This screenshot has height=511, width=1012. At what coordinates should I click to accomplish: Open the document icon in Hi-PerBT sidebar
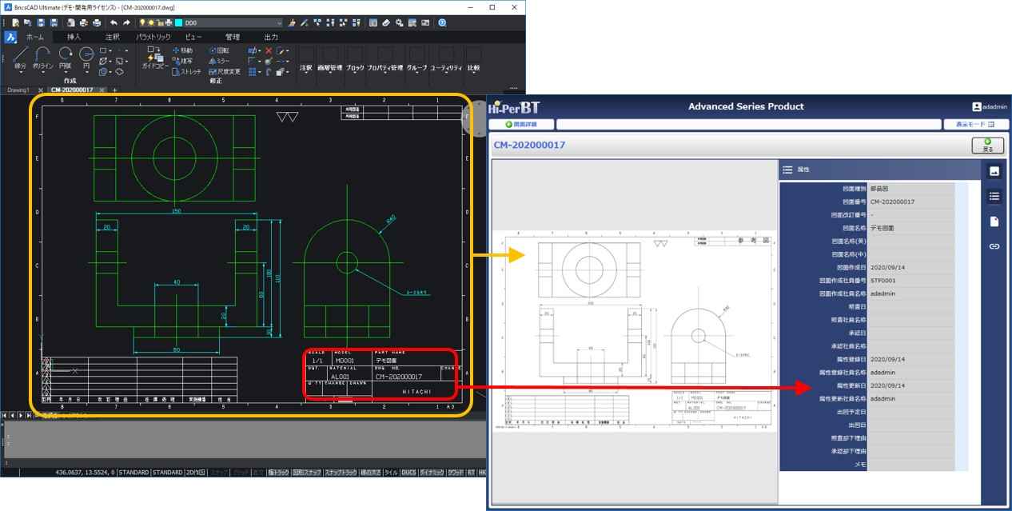point(994,222)
